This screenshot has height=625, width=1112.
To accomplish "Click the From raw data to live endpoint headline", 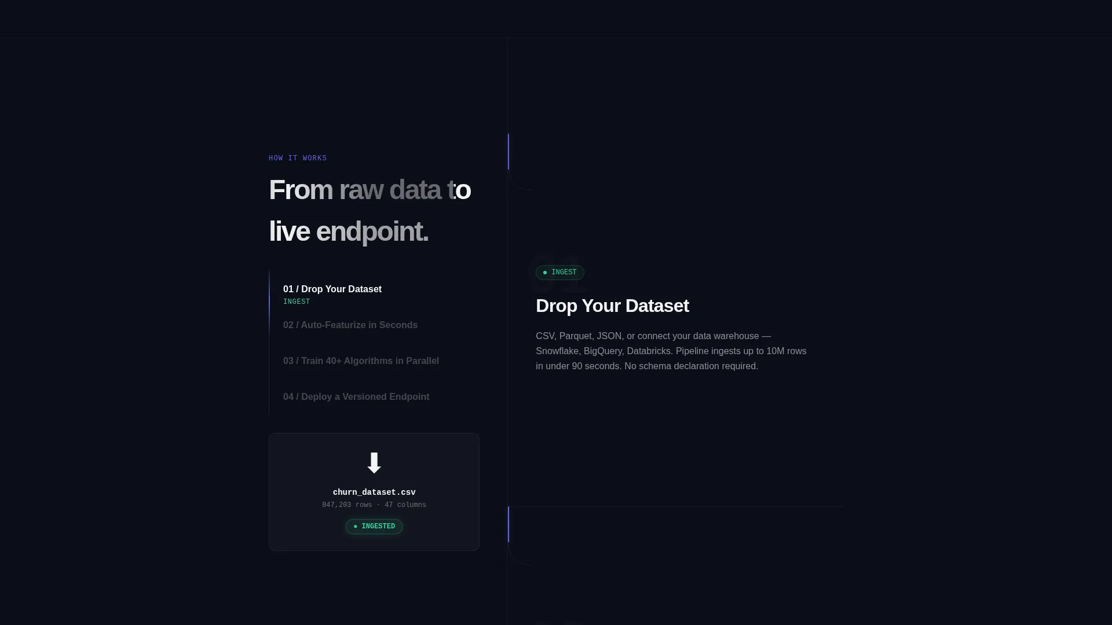I will tap(370, 211).
